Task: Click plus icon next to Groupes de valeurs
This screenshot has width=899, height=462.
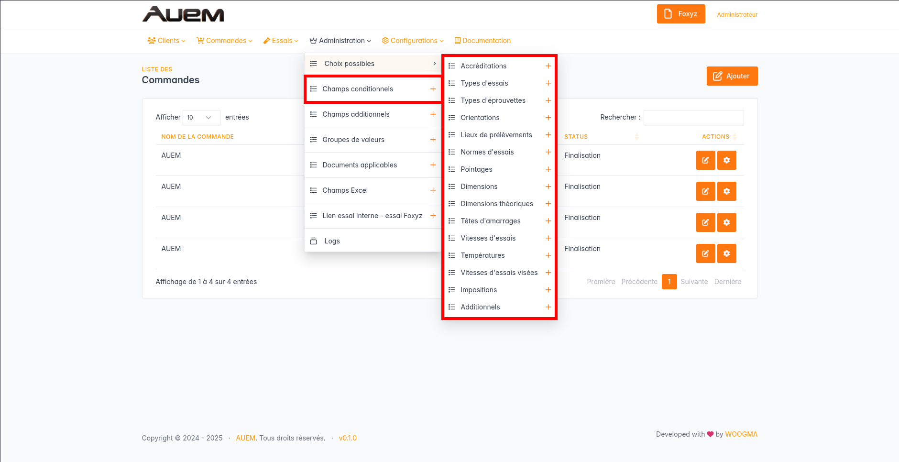Action: 433,140
